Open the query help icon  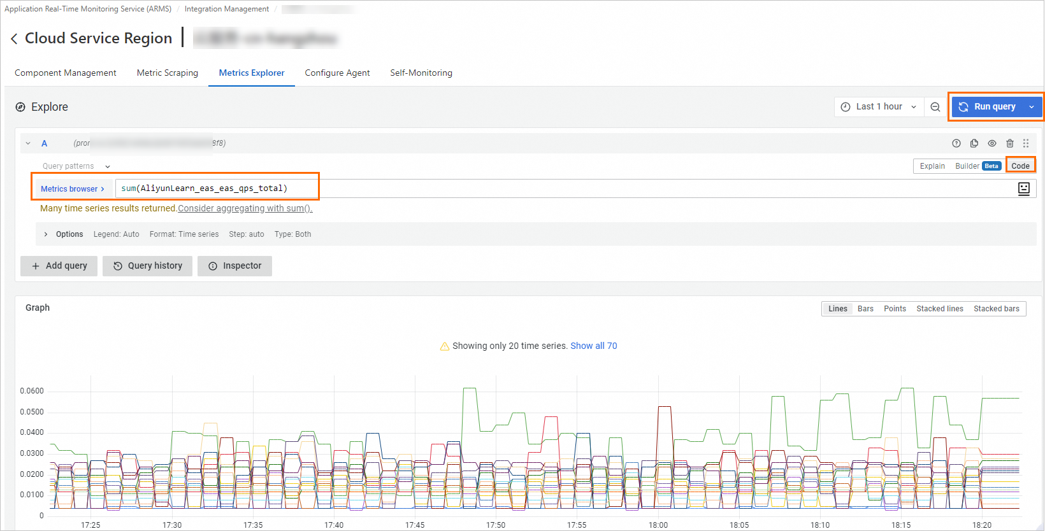pos(956,143)
